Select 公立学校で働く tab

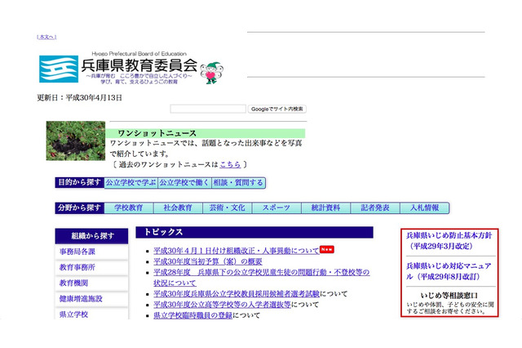pos(184,183)
